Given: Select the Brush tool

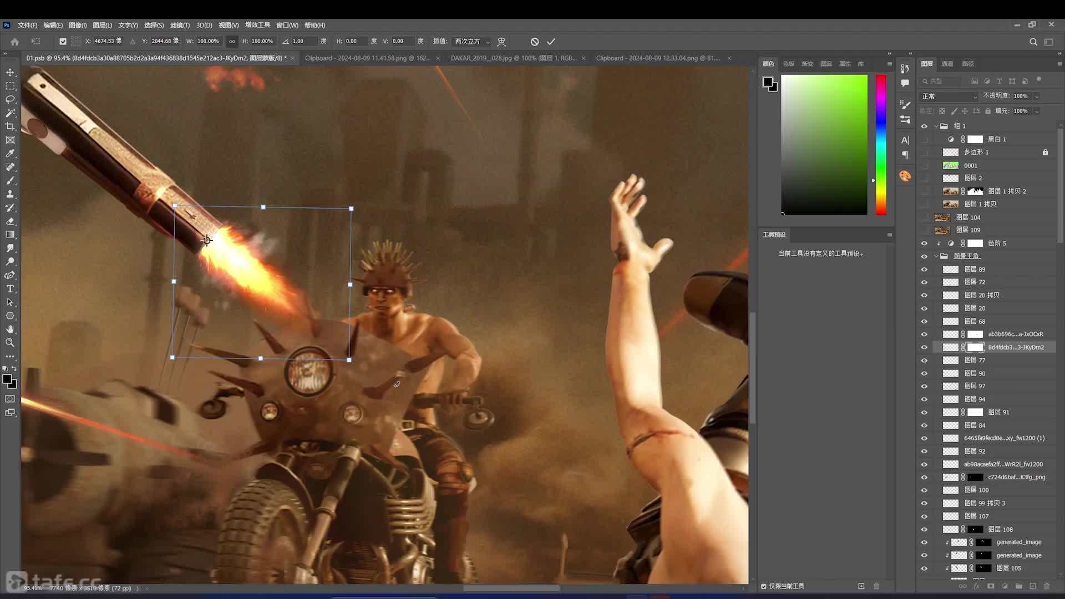Looking at the screenshot, I should pos(10,181).
